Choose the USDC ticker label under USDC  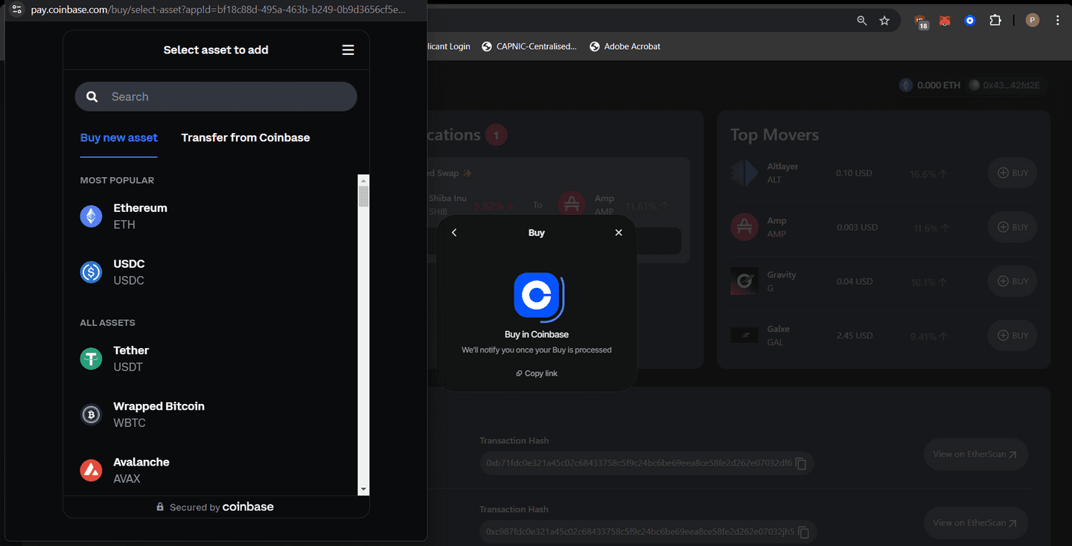tap(129, 280)
